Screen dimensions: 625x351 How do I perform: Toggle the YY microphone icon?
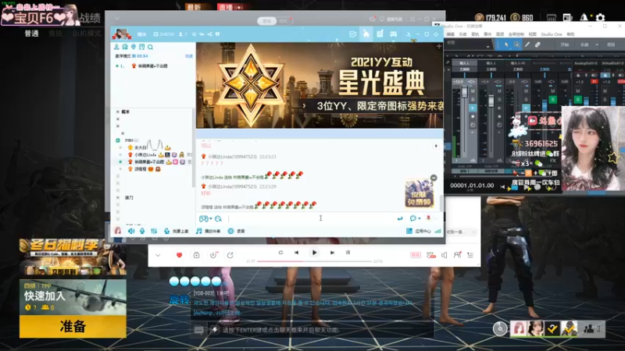tap(142, 231)
